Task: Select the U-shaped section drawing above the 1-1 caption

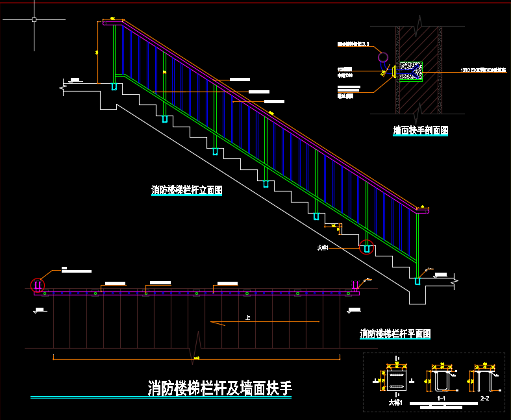Action: tap(442, 380)
